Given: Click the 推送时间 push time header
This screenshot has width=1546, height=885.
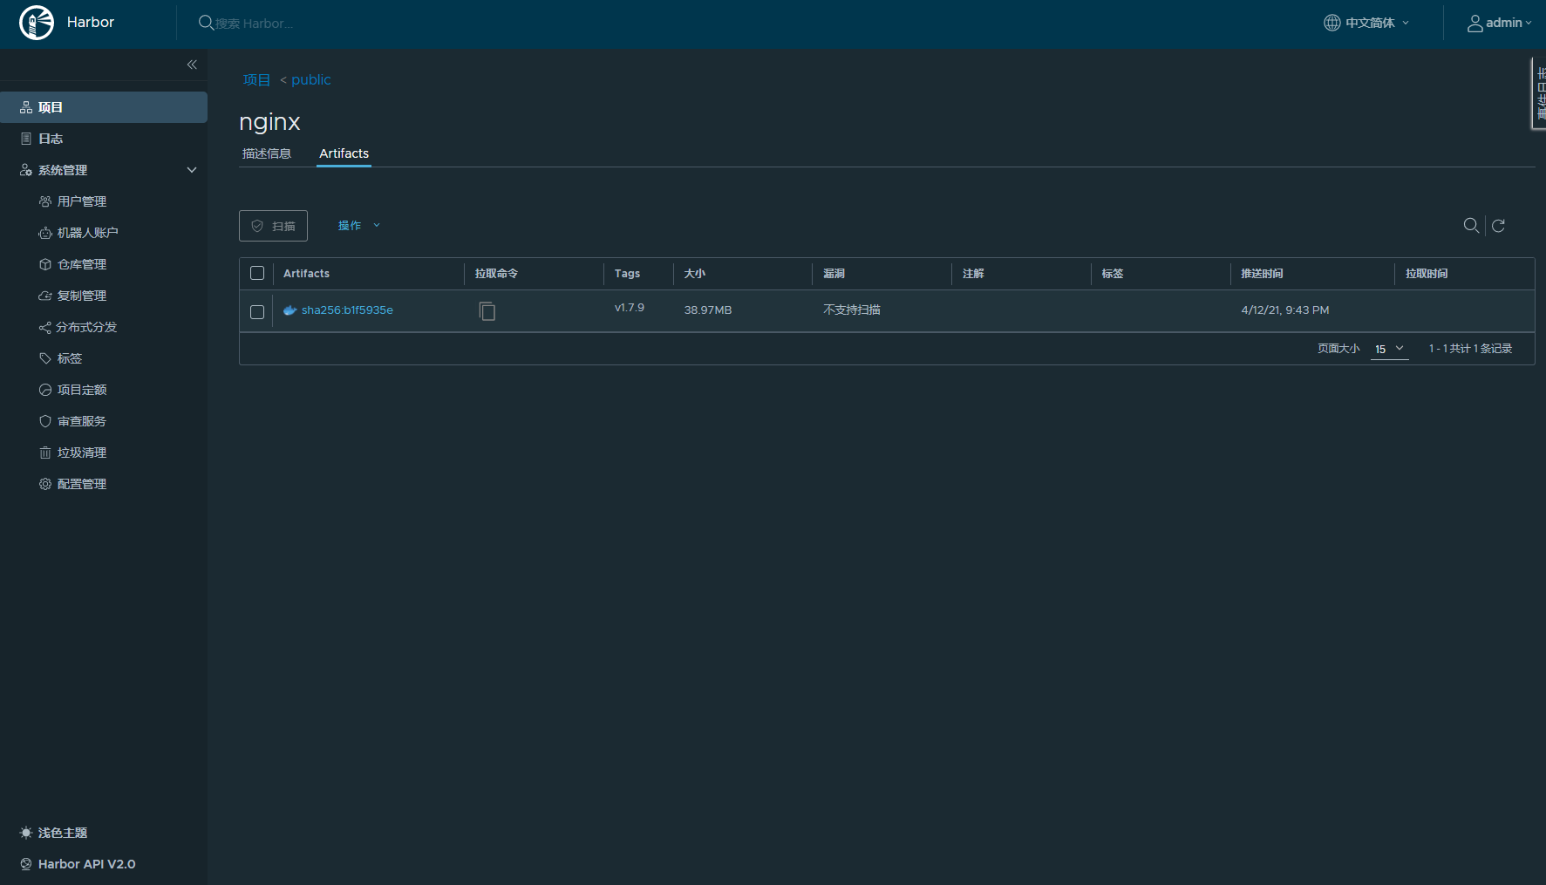Looking at the screenshot, I should click(1262, 273).
